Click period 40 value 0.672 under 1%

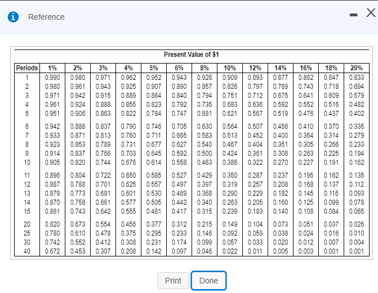click(52, 251)
